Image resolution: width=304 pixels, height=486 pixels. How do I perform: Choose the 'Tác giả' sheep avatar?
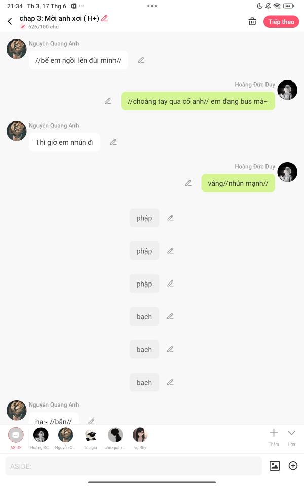[90, 438]
